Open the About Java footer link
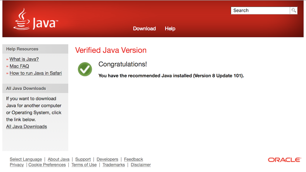 click(x=59, y=159)
